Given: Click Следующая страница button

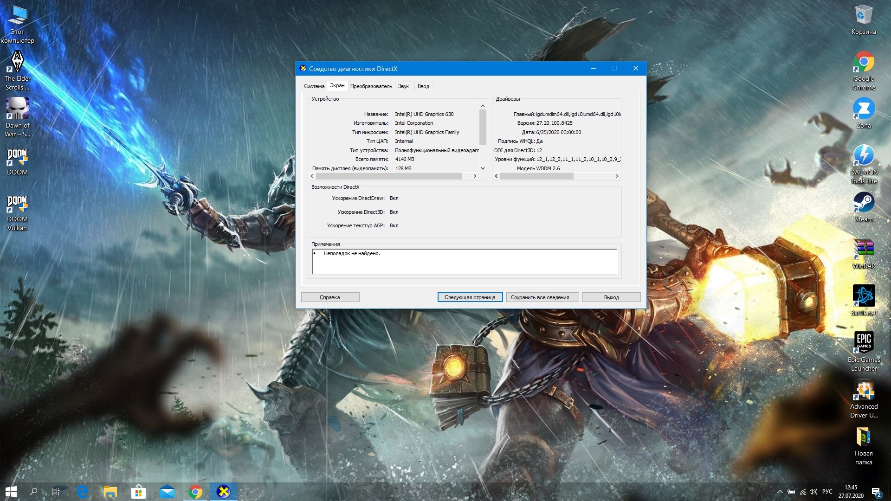Looking at the screenshot, I should click(471, 297).
